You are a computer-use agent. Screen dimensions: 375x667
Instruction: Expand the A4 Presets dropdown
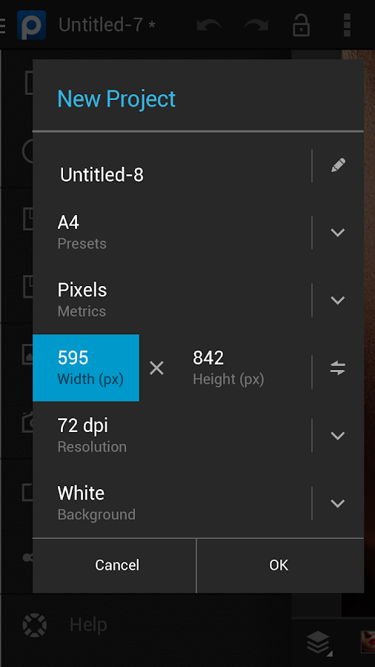pyautogui.click(x=338, y=232)
